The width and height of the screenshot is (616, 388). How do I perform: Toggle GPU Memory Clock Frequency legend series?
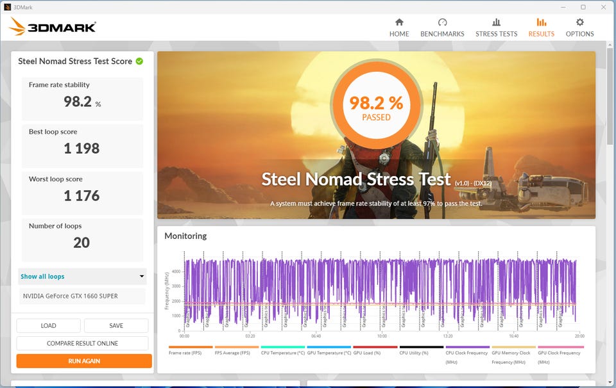tap(513, 355)
